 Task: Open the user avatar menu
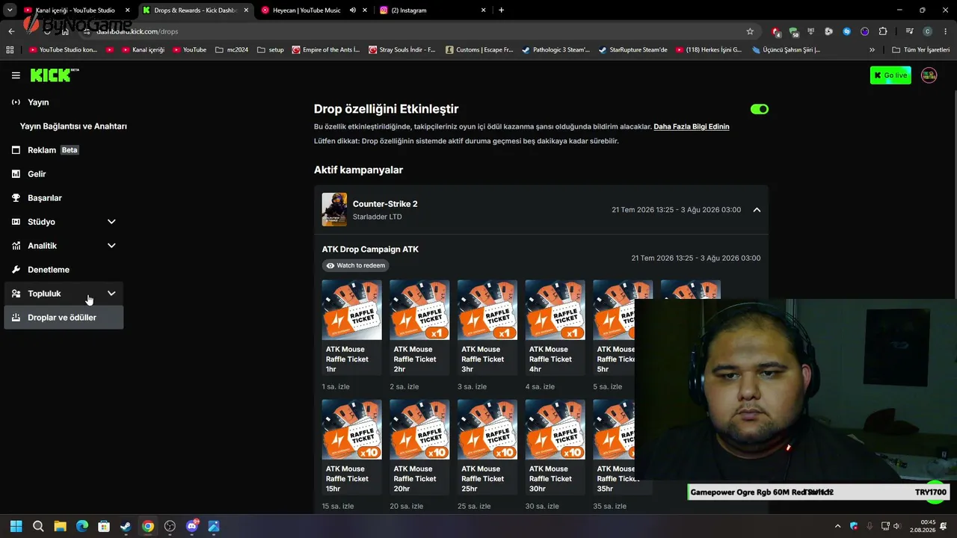coord(929,75)
